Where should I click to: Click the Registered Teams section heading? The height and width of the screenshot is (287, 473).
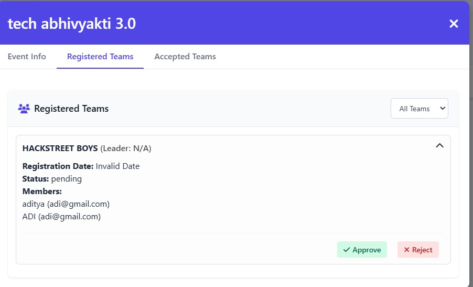71,109
